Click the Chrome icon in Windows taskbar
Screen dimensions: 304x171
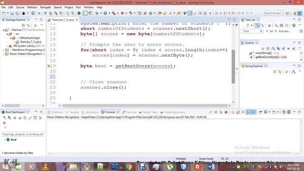(128, 167)
